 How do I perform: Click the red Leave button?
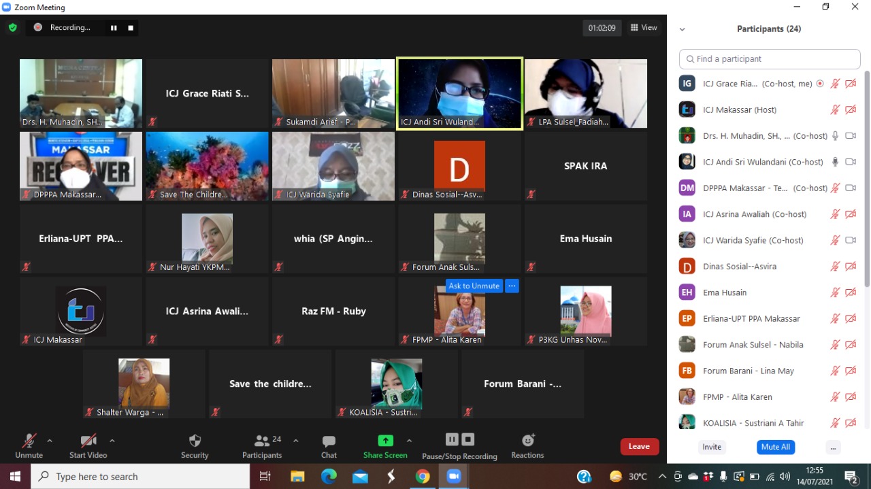639,446
